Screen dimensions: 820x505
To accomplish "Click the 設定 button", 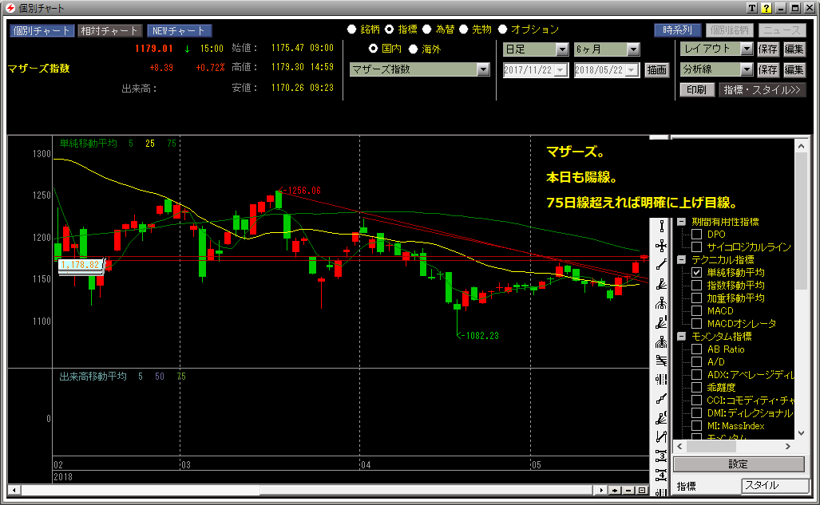I will (739, 464).
